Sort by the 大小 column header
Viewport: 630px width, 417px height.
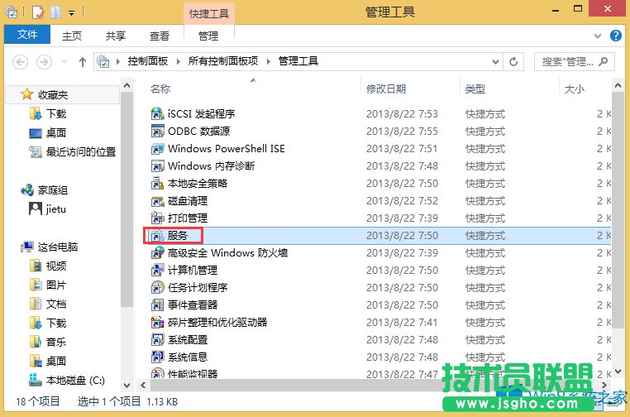pyautogui.click(x=574, y=89)
